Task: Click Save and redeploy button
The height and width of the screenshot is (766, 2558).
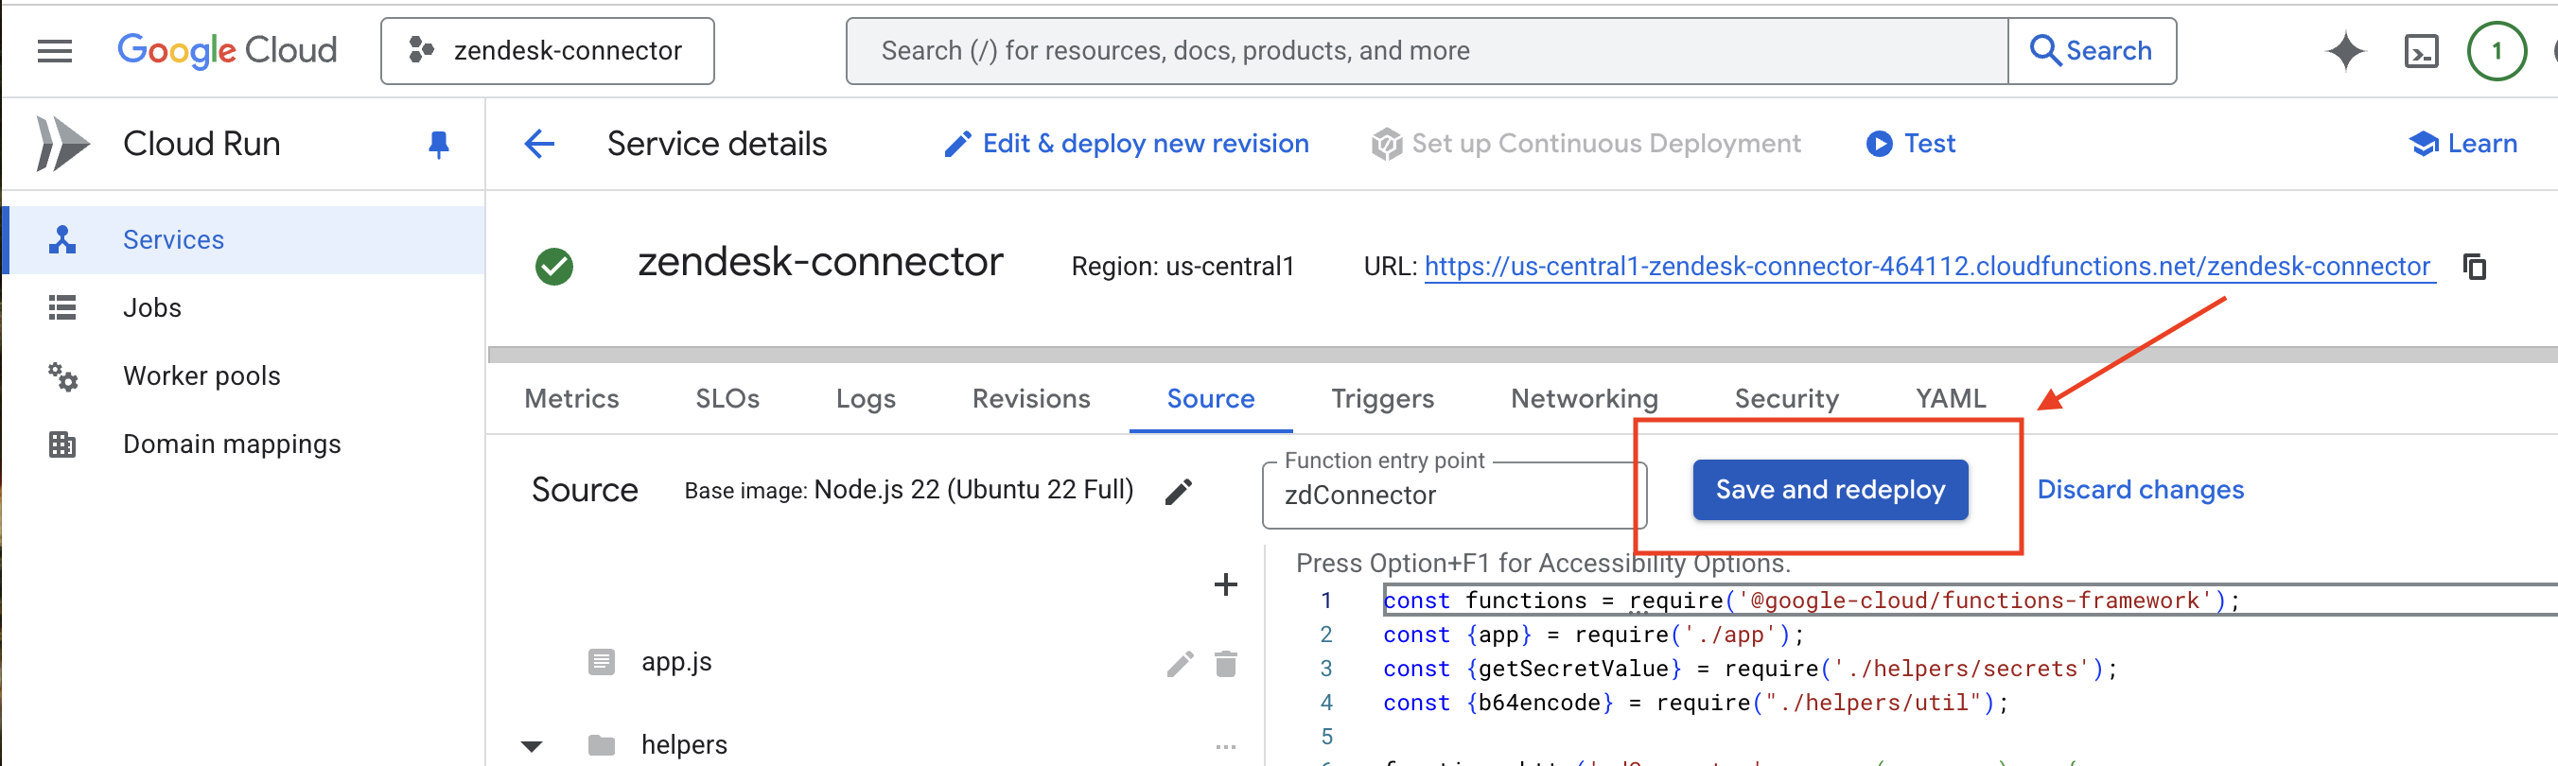Action: coord(1830,490)
